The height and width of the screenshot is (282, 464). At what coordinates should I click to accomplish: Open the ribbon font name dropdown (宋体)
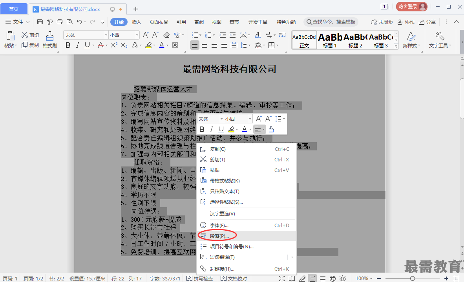pos(106,35)
